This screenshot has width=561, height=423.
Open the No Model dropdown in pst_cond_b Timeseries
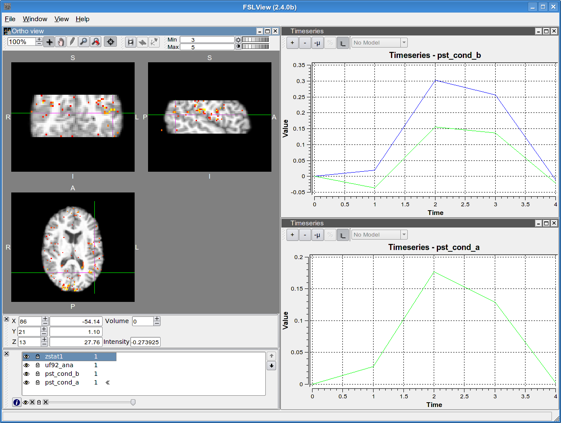pos(380,43)
